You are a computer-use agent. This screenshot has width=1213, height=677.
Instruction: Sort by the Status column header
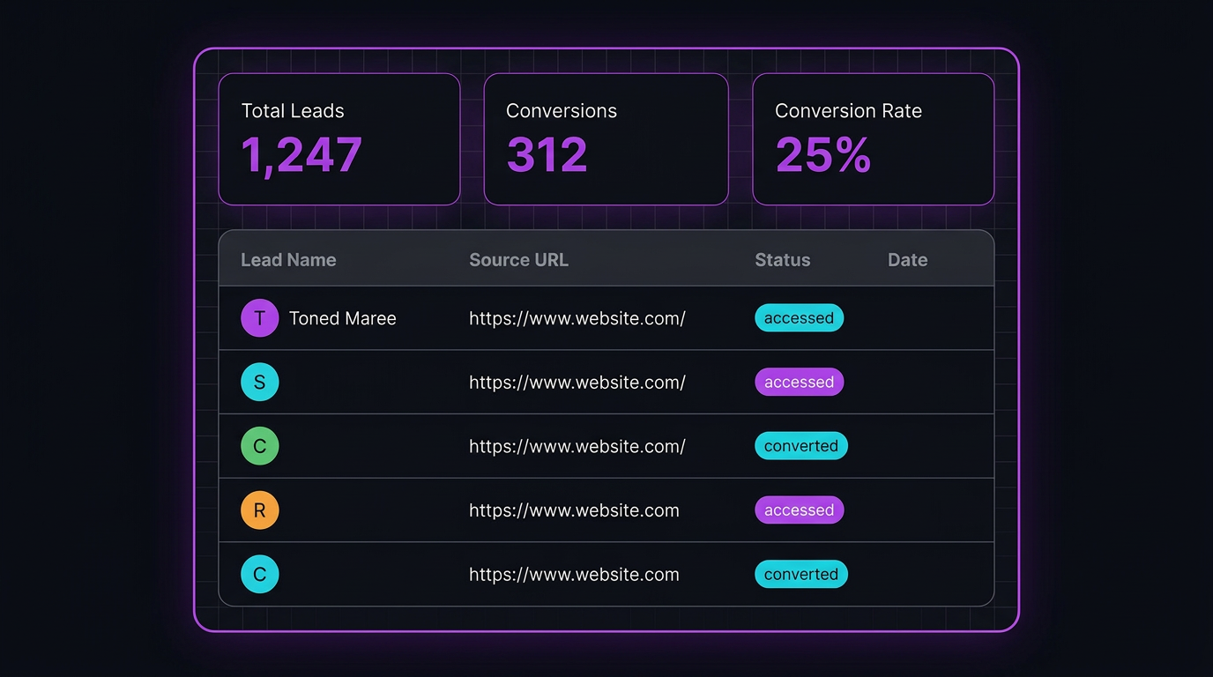point(782,259)
